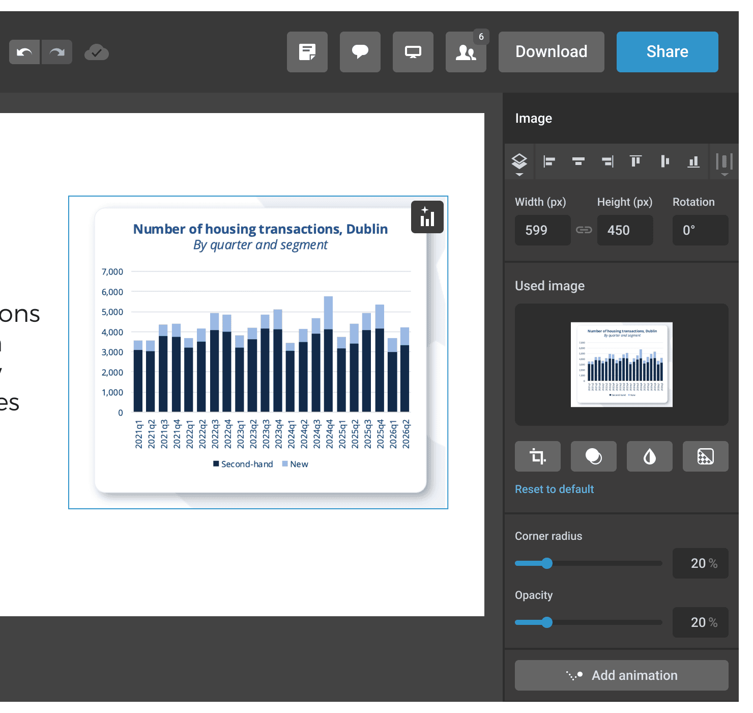Viewport: 753px width, 713px height.
Task: Open the color tint droplet tool
Action: tap(650, 456)
